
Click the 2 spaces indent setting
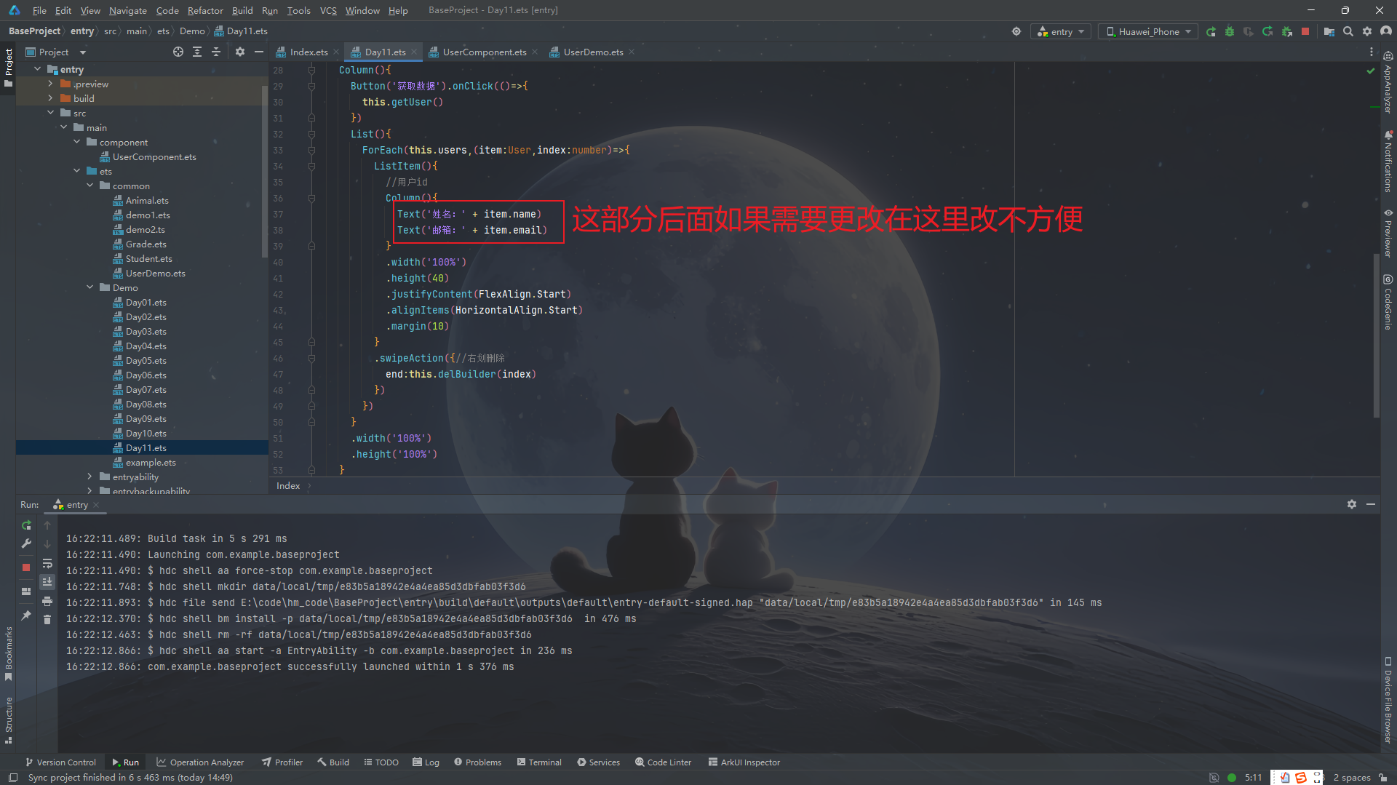point(1352,777)
